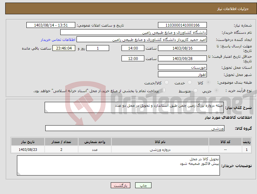This screenshot has height=194, width=257.
Task: Click the deadline time field 14:00
Action: [x=133, y=48]
